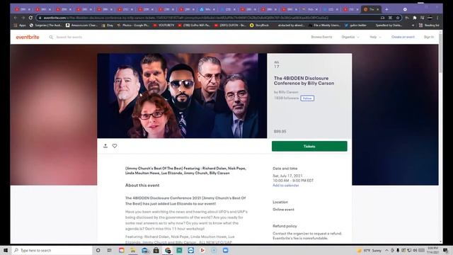
Task: Open Task View on taskbar
Action: coord(110,250)
